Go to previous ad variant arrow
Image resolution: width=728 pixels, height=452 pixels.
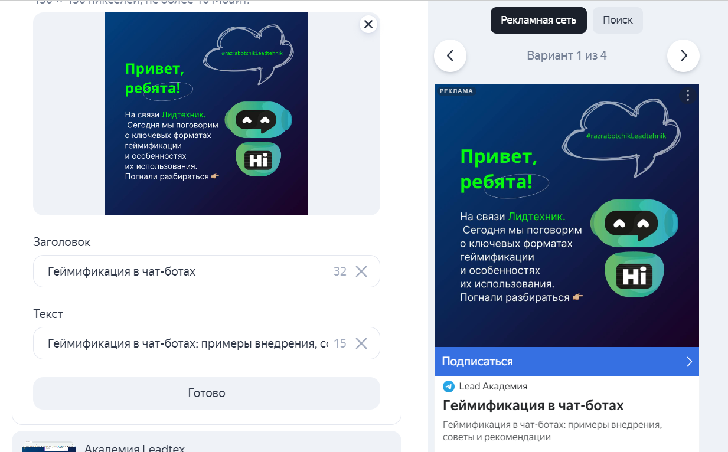pos(450,56)
